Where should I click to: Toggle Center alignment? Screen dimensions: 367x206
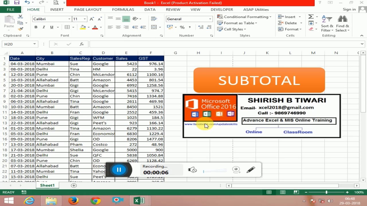(118, 27)
